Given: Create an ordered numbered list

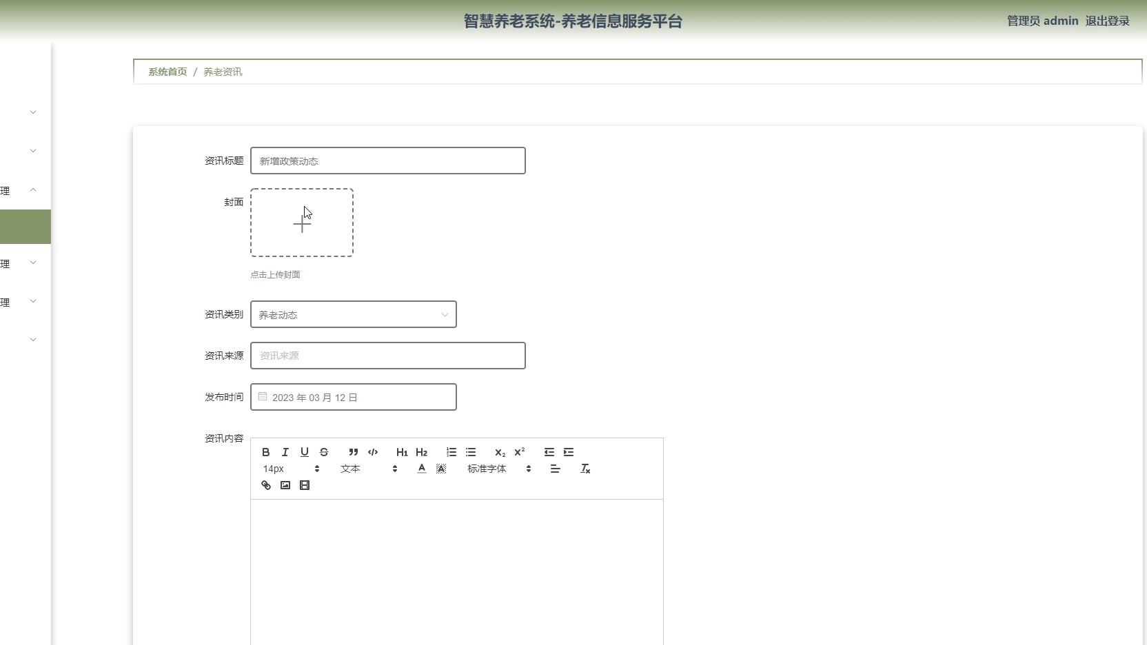Looking at the screenshot, I should pyautogui.click(x=451, y=452).
